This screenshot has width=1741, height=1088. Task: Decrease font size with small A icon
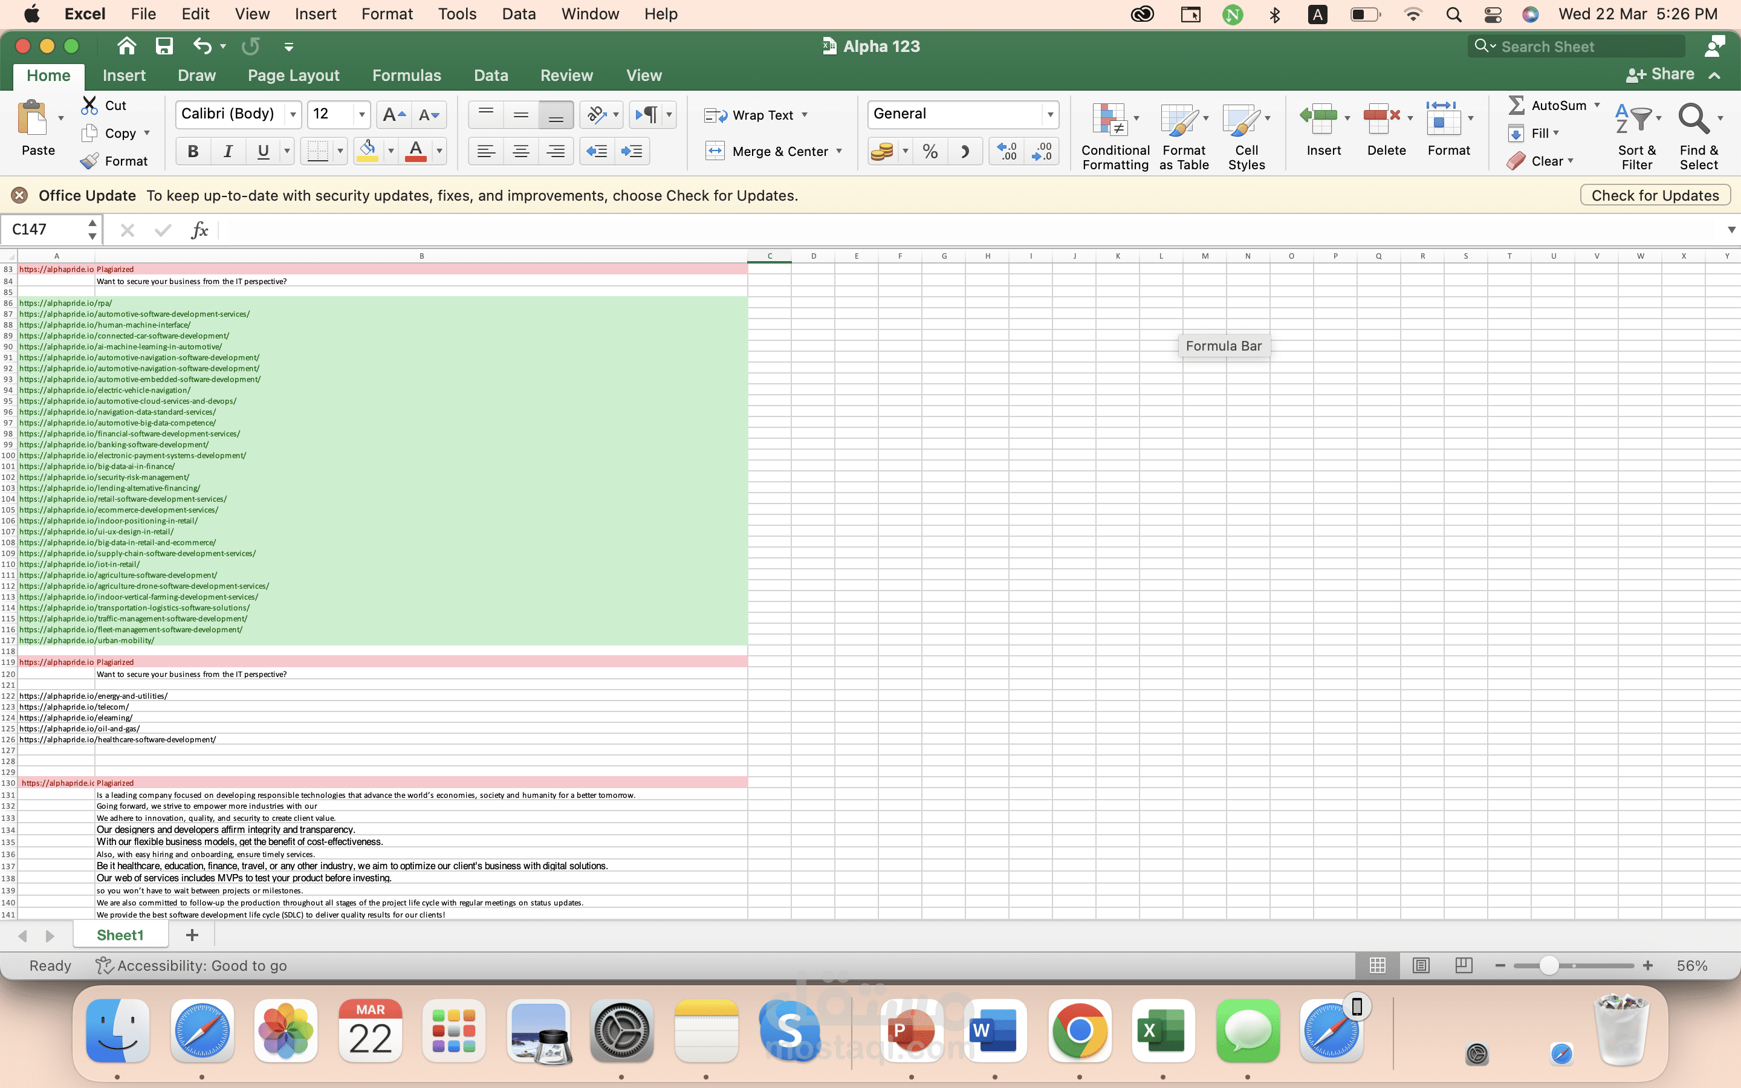(429, 114)
